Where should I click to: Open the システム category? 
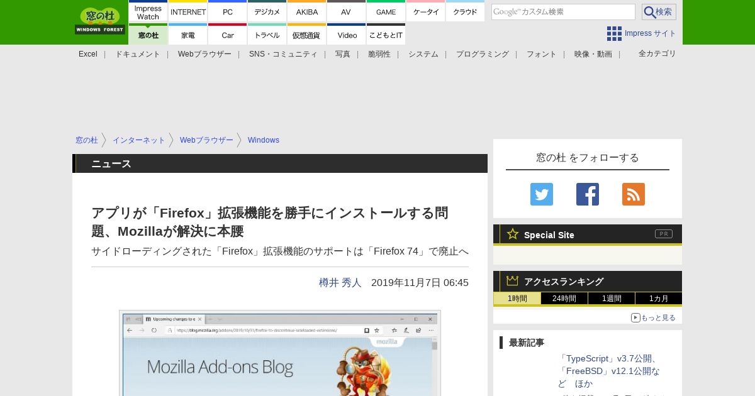point(423,54)
